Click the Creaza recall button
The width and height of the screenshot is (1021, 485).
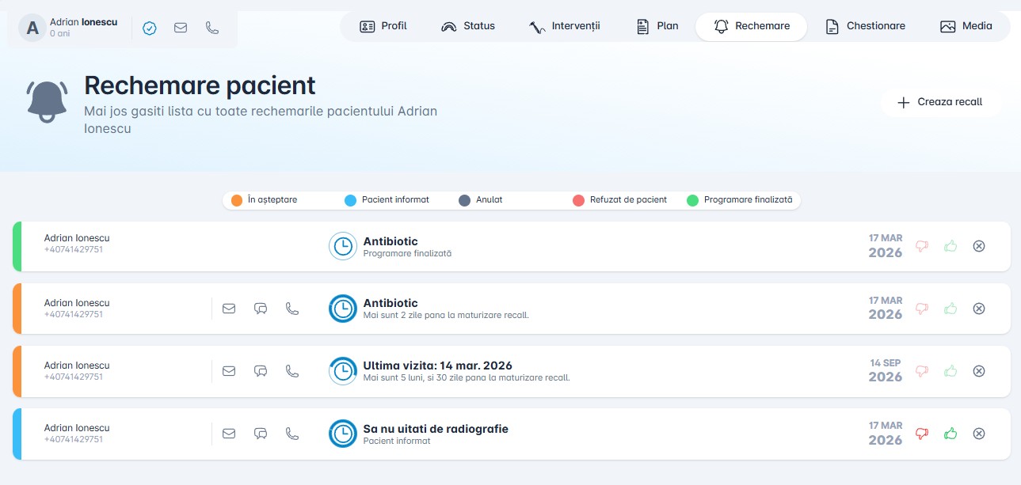pyautogui.click(x=940, y=102)
